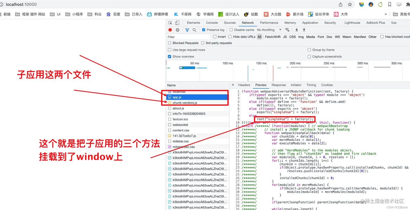The width and height of the screenshot is (410, 210).
Task: Bookmark the page with the star icon
Action: tap(350, 4)
